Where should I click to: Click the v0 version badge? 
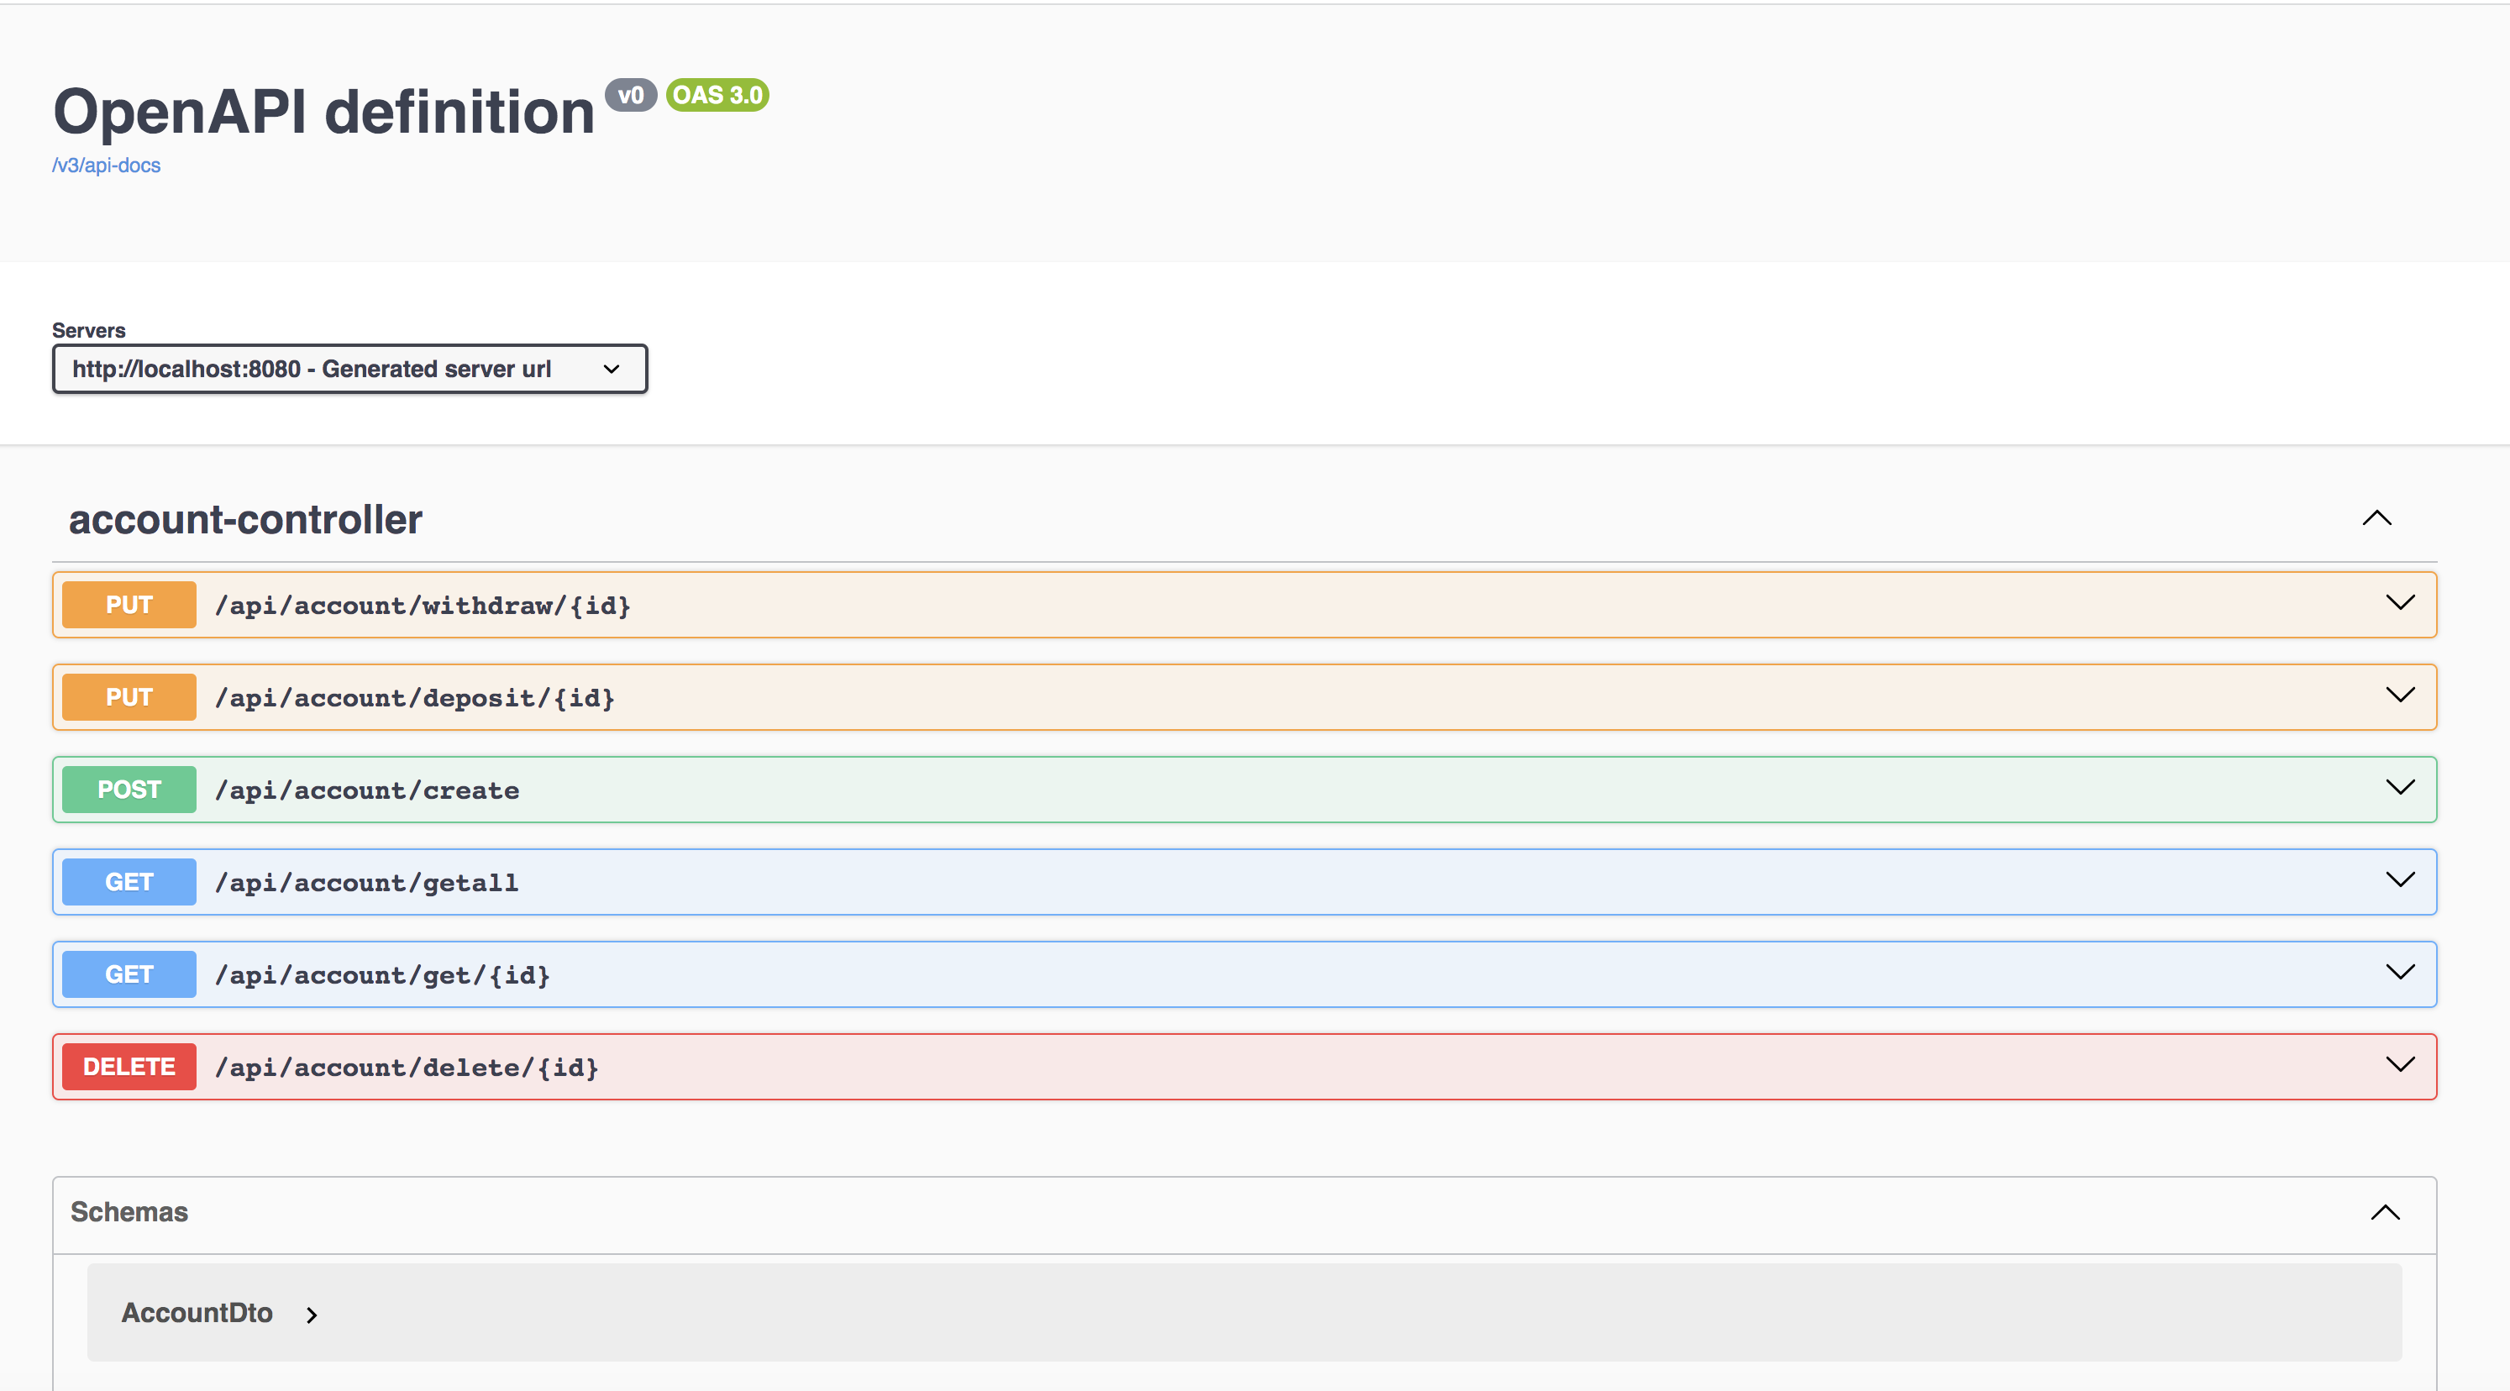(x=632, y=96)
